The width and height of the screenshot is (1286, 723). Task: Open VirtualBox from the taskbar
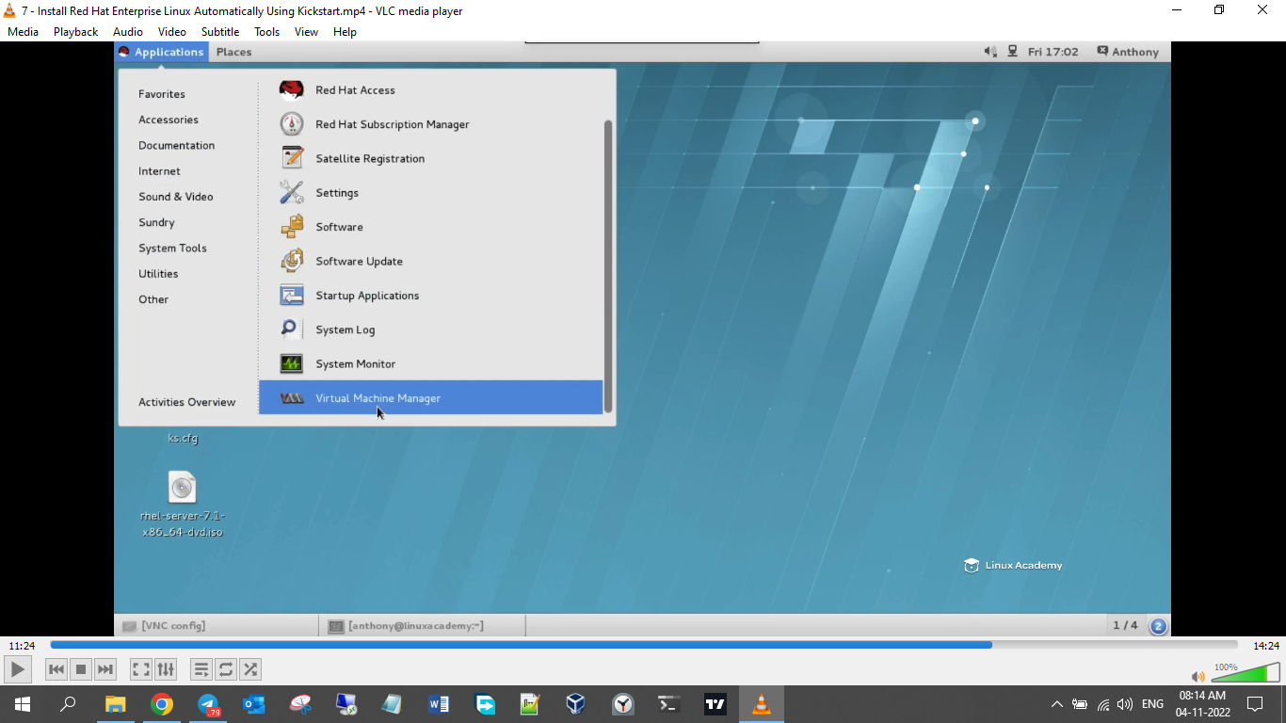tap(576, 704)
